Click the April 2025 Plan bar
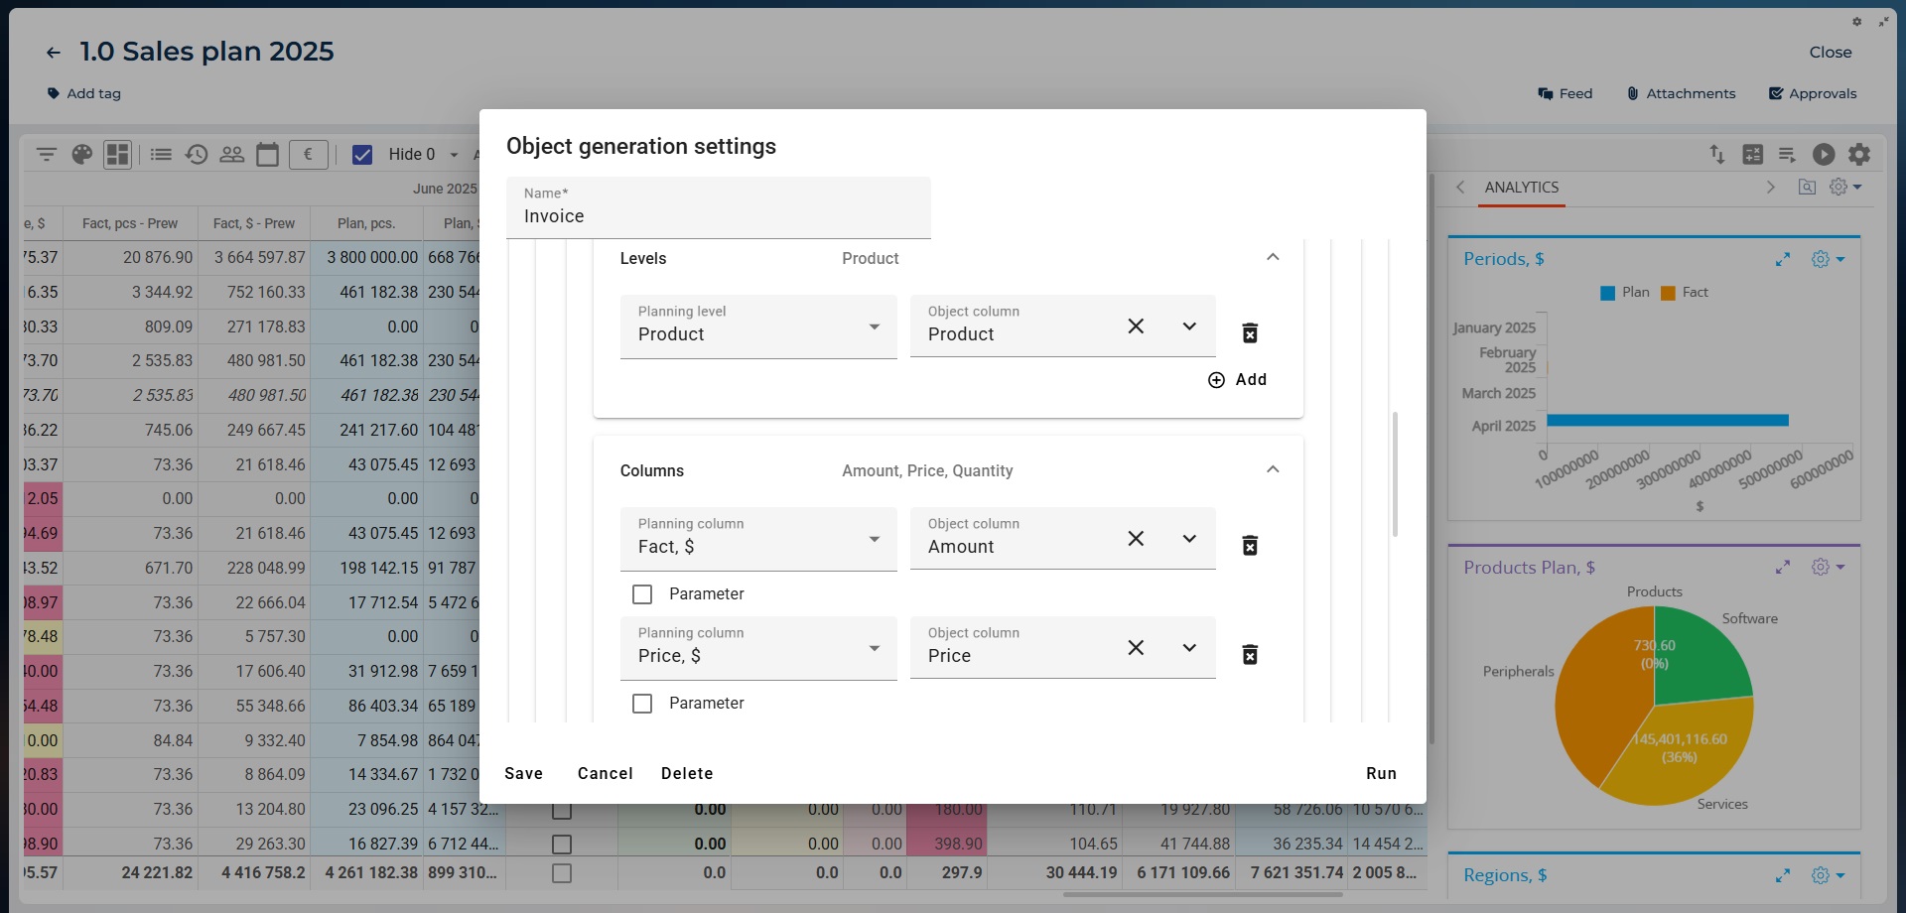The width and height of the screenshot is (1906, 913). point(1668,421)
